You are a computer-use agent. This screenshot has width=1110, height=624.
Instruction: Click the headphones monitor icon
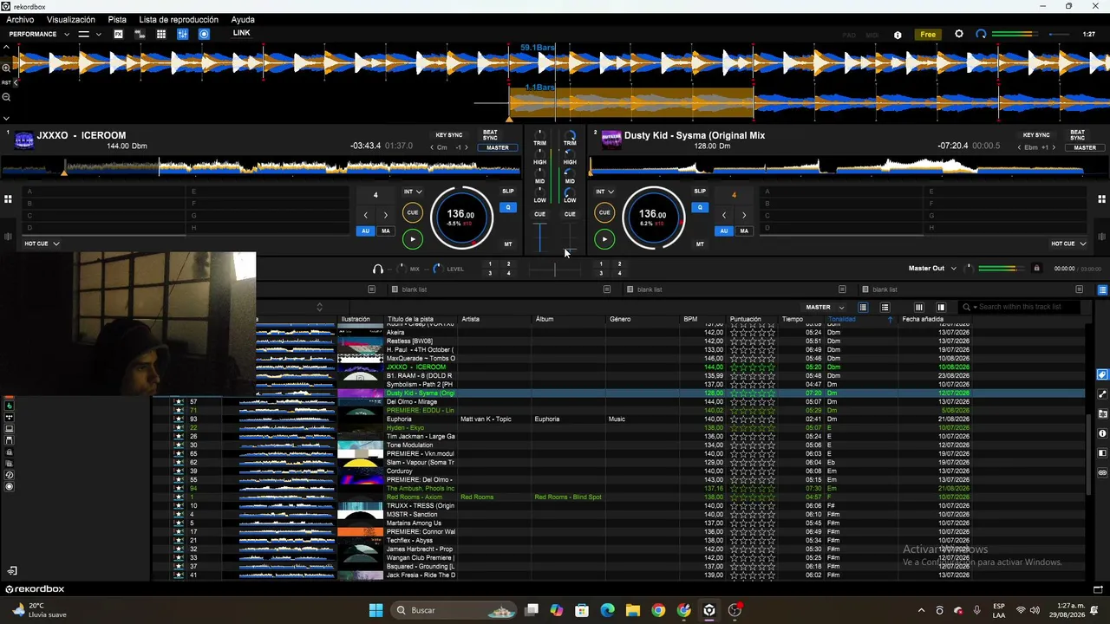point(377,269)
